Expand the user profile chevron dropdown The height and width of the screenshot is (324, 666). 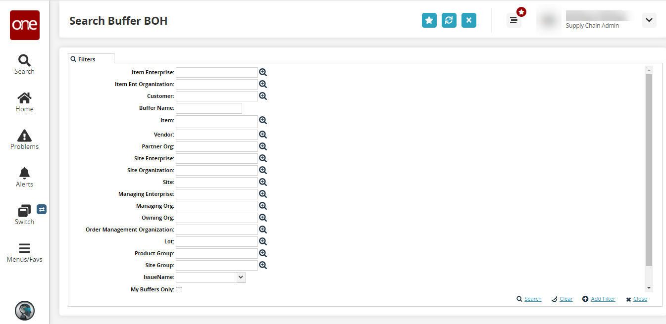coord(649,20)
